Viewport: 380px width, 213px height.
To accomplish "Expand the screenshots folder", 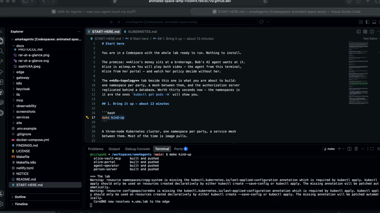I will (x=45, y=112).
